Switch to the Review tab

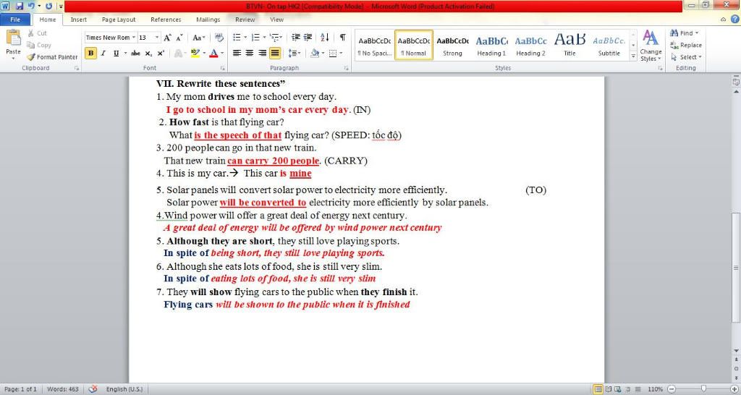(245, 20)
